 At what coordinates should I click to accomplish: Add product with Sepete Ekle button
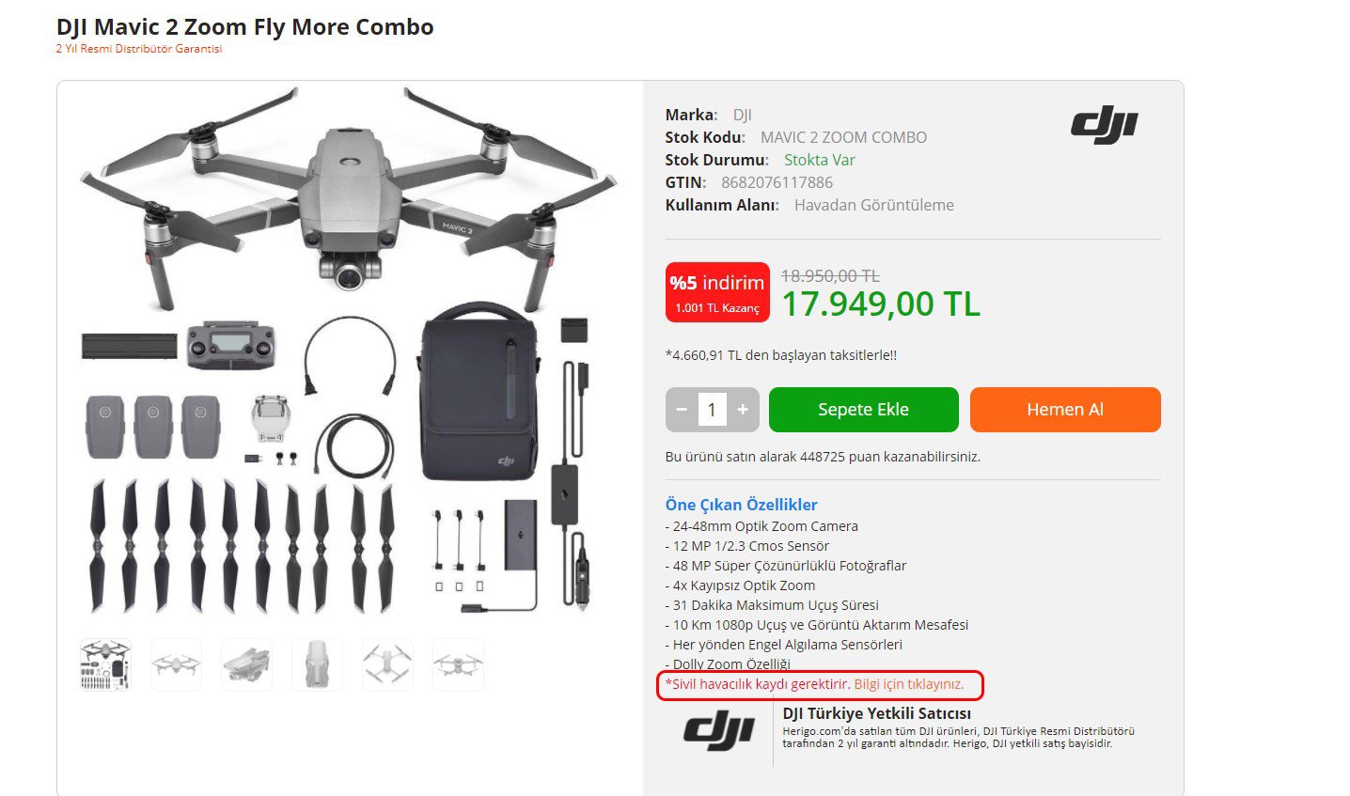[863, 410]
